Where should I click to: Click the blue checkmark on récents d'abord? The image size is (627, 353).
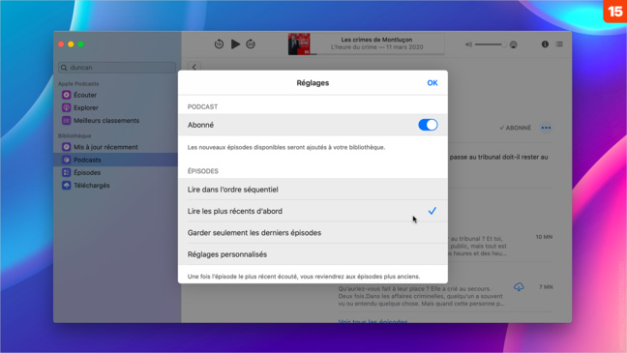[433, 211]
